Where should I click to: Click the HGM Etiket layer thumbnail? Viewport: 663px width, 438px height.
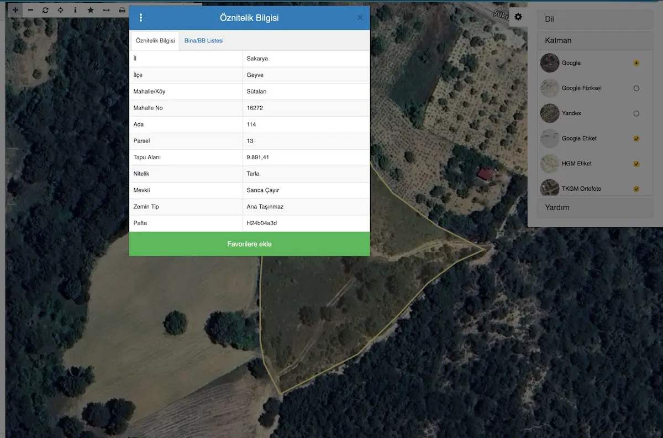click(x=550, y=164)
